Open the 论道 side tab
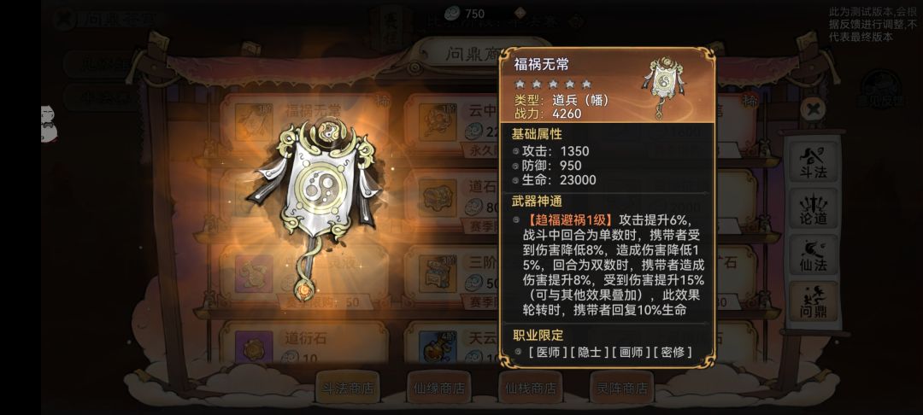 (814, 208)
